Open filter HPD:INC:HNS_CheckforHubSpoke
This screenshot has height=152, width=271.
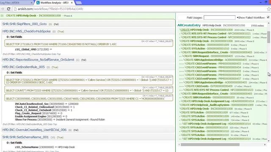coord(26,31)
